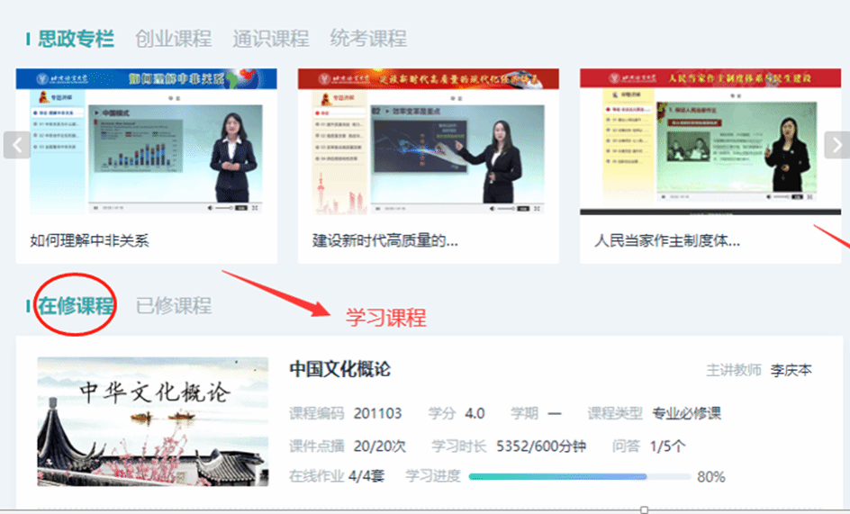Click the 问答 1/5个 count

click(667, 446)
